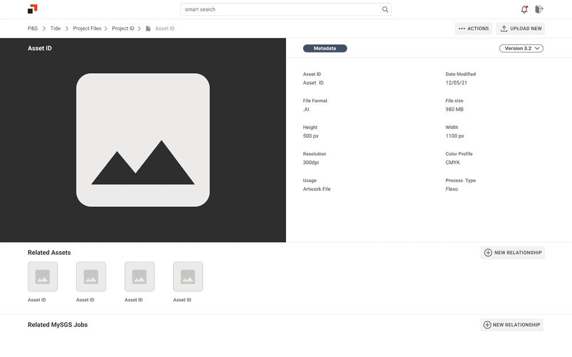Focus the smart search field
The width and height of the screenshot is (572, 357).
click(x=280, y=10)
